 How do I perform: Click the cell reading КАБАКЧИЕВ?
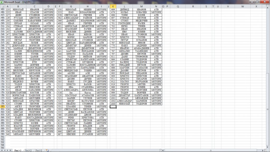click(35, 21)
